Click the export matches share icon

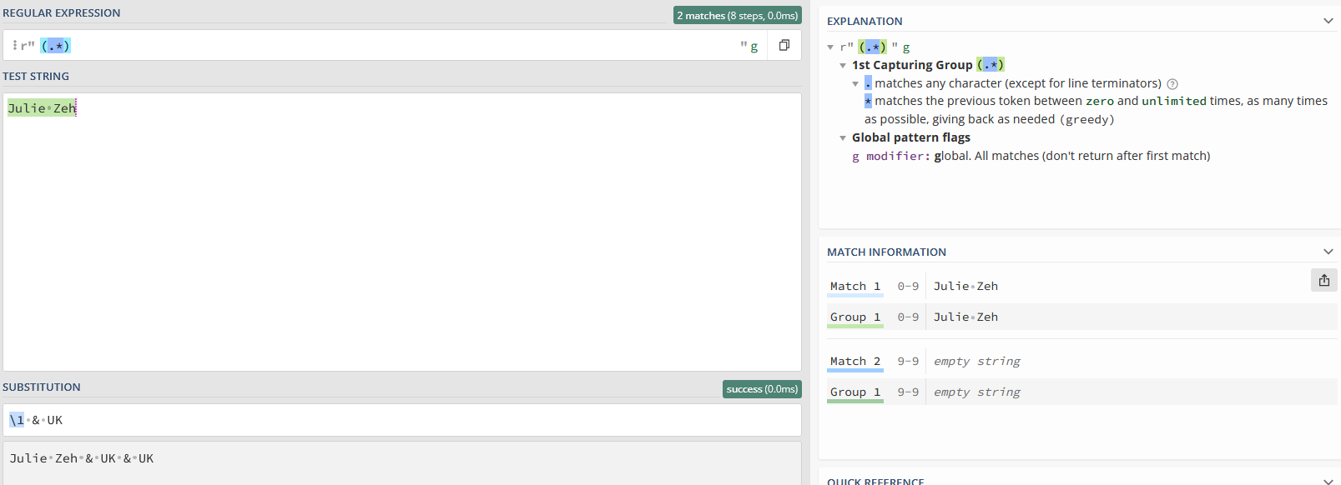click(1324, 280)
